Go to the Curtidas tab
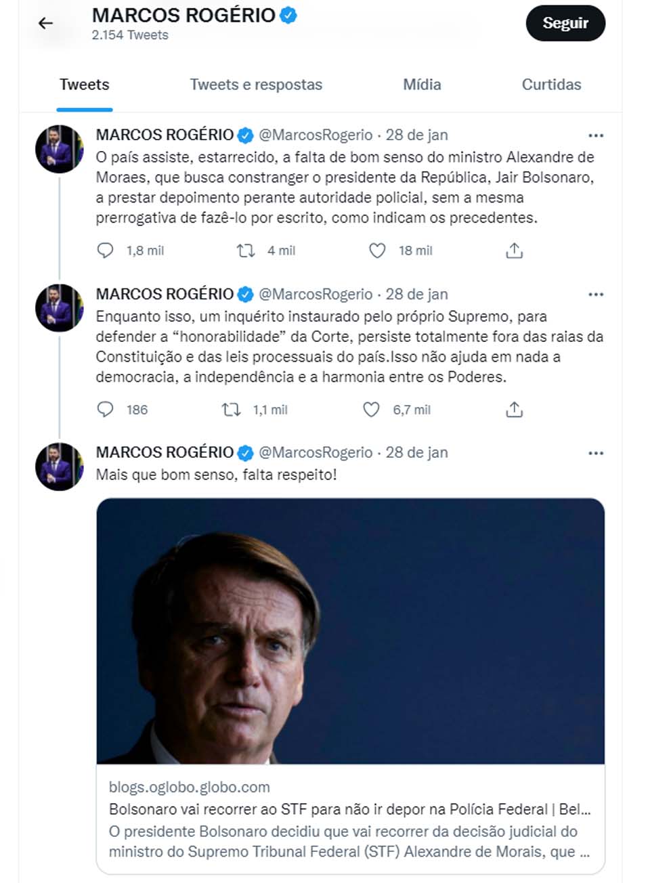Viewport: 650px width, 883px height. 551,85
